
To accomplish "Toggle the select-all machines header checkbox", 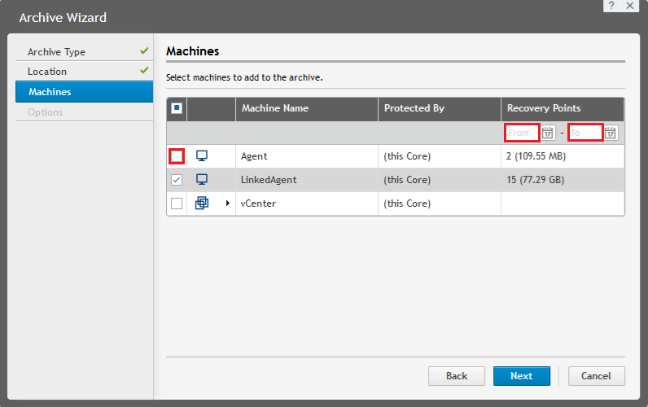I will pos(177,108).
